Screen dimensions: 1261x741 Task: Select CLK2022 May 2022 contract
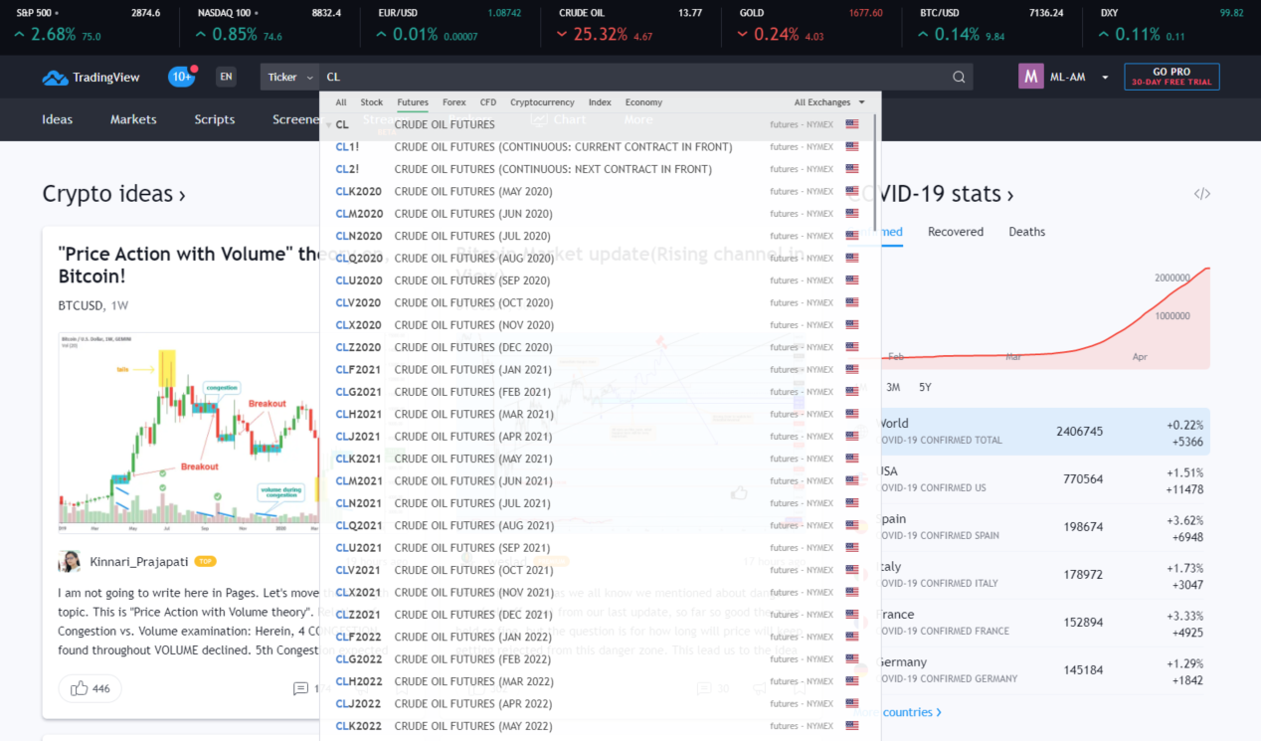tap(597, 726)
